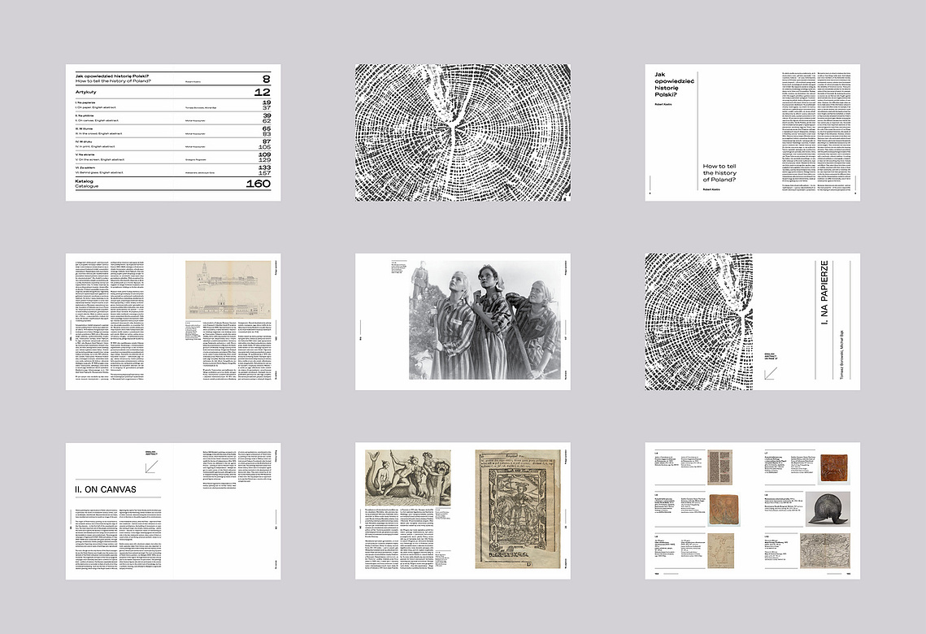This screenshot has height=634, width=926.
Task: Click the arrow icon beside 'I. NA PAPIERZE'
Action: (x=771, y=374)
